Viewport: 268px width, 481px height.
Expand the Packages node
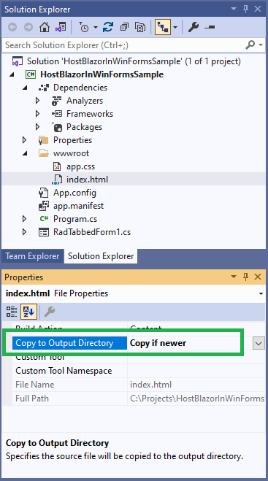[x=37, y=127]
